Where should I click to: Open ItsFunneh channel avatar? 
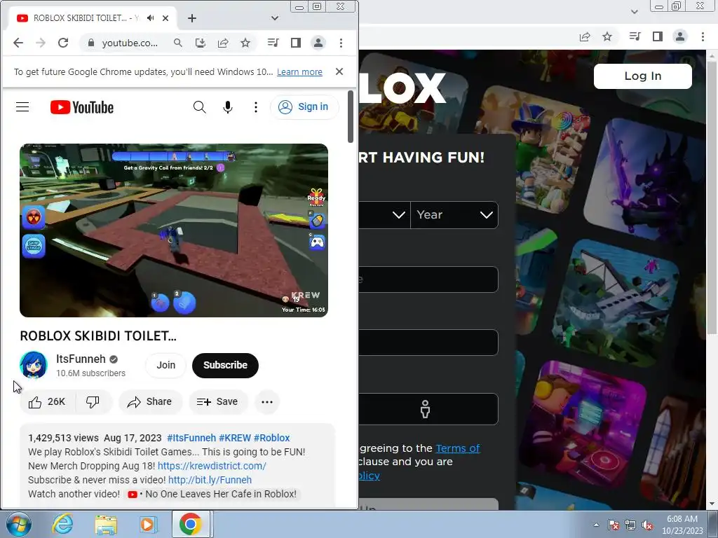pyautogui.click(x=34, y=365)
